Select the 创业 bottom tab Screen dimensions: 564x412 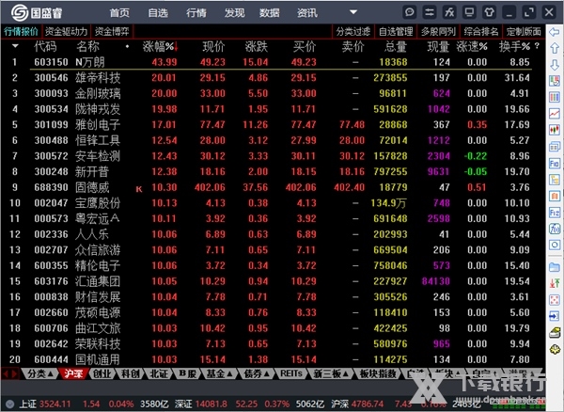pyautogui.click(x=102, y=373)
